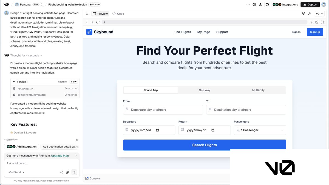Dismiss the Premium upgrade banner
The width and height of the screenshot is (329, 185).
pos(76,156)
